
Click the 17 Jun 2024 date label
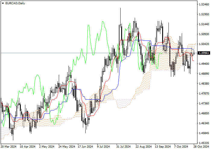(x=85, y=147)
